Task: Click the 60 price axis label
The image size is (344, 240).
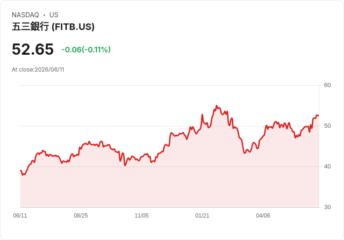Action: click(x=327, y=85)
